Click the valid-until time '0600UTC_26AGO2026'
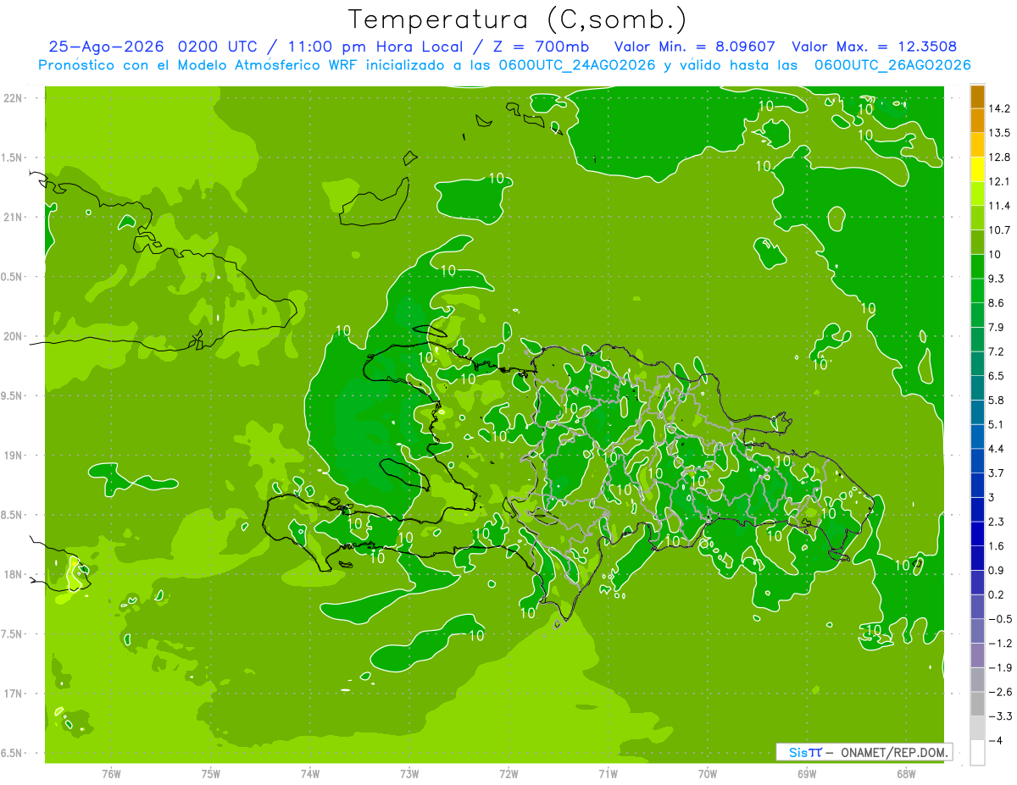The image size is (1017, 785). (x=892, y=65)
